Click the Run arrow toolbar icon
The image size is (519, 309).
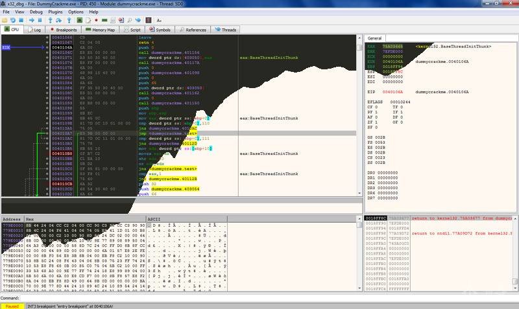pos(32,21)
